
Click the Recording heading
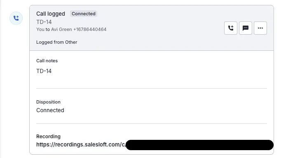(48, 137)
